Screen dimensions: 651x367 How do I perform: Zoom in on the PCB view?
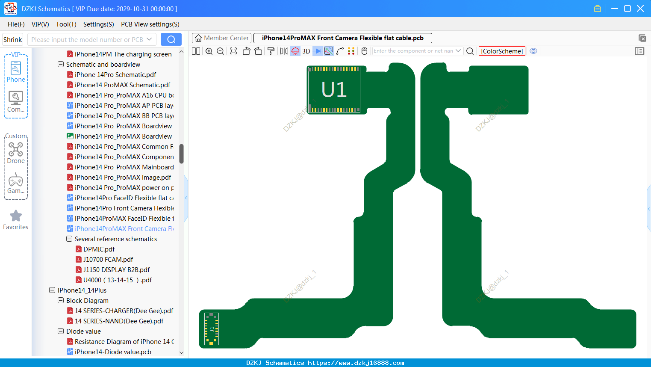click(x=209, y=51)
